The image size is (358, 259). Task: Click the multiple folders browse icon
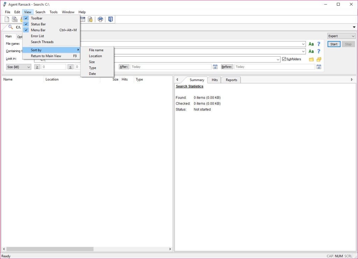coord(319,59)
